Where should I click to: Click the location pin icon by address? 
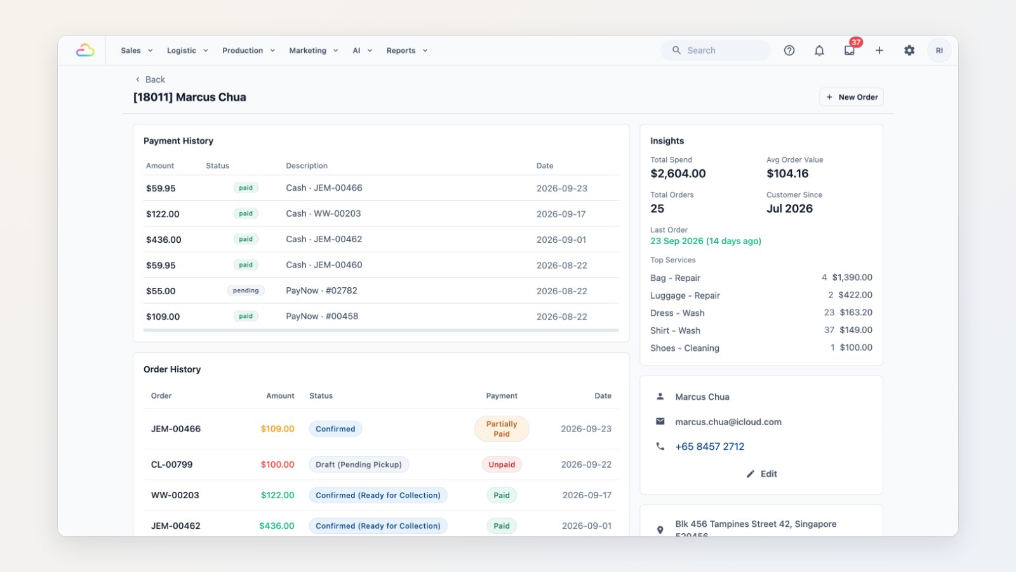pyautogui.click(x=660, y=529)
